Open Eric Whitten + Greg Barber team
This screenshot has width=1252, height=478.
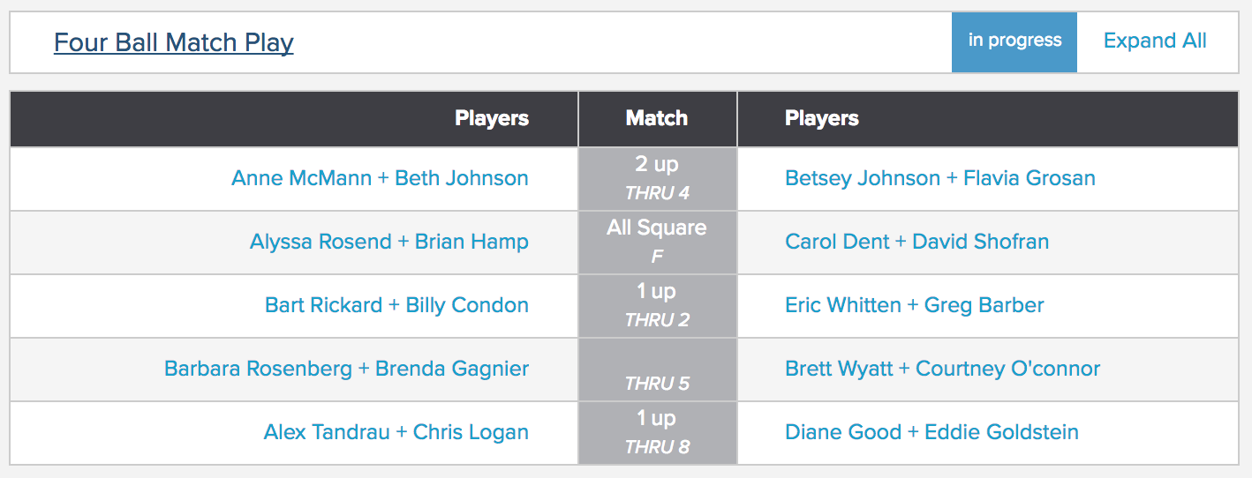(x=915, y=305)
